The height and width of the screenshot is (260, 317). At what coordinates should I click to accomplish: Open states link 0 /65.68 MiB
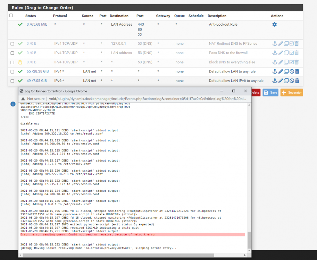(x=37, y=24)
